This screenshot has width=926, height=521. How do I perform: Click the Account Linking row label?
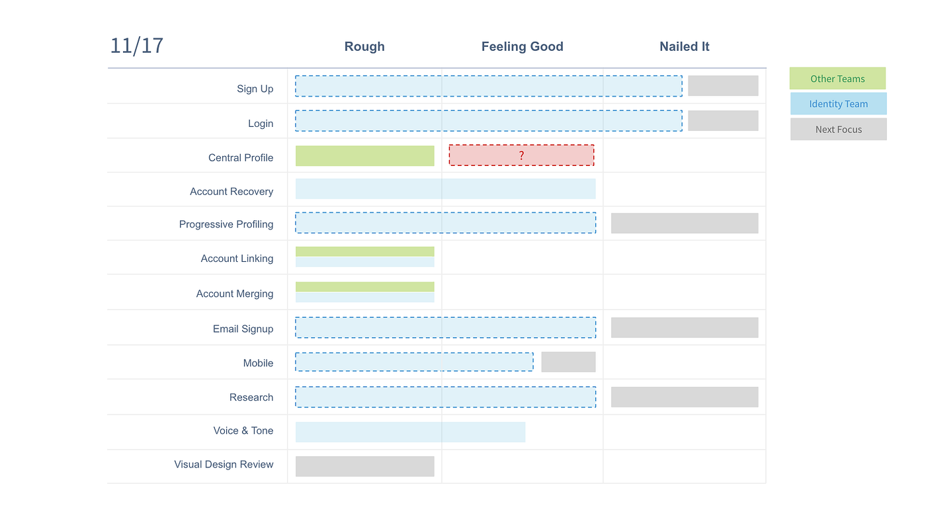pos(237,259)
